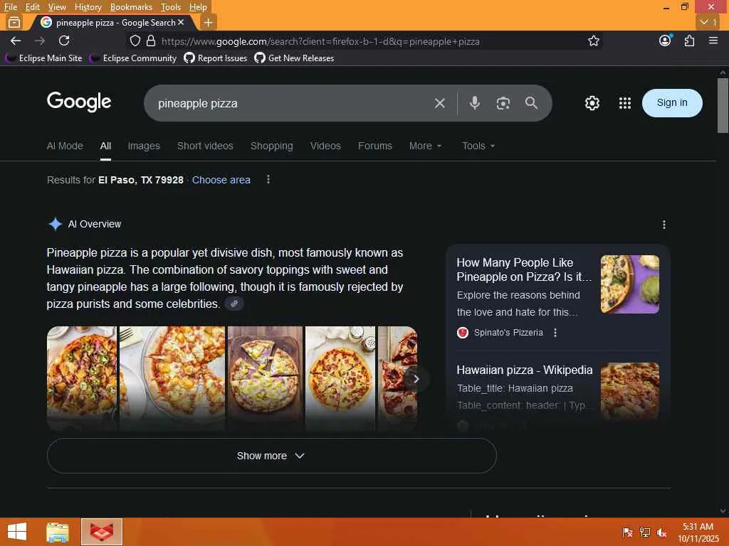Search by image with the camera lens icon

[x=503, y=103]
